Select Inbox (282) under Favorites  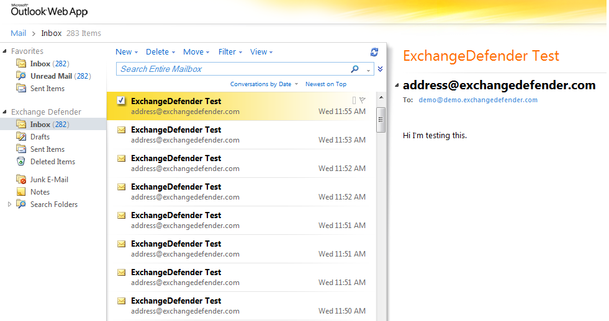50,64
